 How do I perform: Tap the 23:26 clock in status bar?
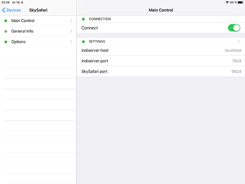[x=5, y=2]
